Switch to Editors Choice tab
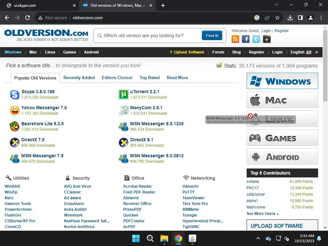328x246 pixels. [x=117, y=78]
